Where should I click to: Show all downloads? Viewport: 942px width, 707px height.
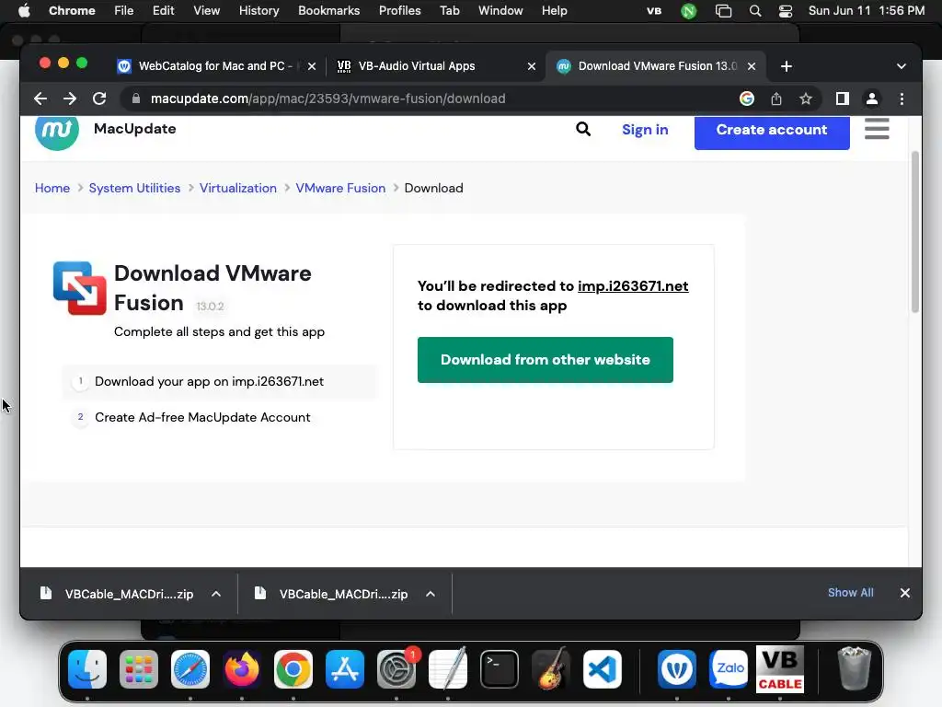851,593
